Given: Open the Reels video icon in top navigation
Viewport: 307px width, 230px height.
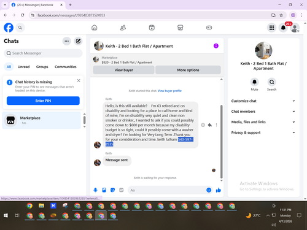Looking at the screenshot, I should (x=152, y=28).
